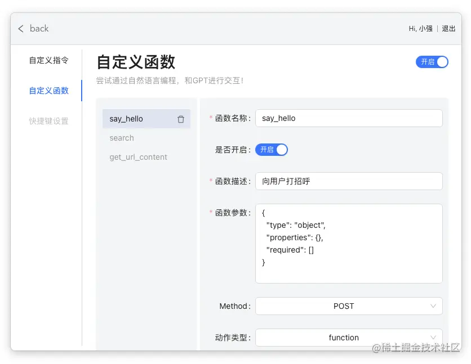Open 快捷键设置 in the sidebar
The width and height of the screenshot is (471, 364).
tap(48, 121)
